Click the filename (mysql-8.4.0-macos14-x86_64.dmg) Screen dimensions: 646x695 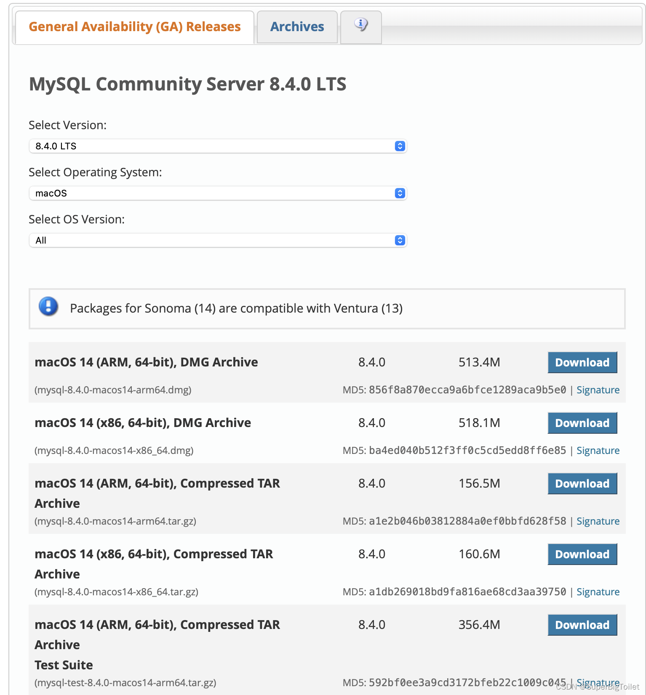coord(114,451)
